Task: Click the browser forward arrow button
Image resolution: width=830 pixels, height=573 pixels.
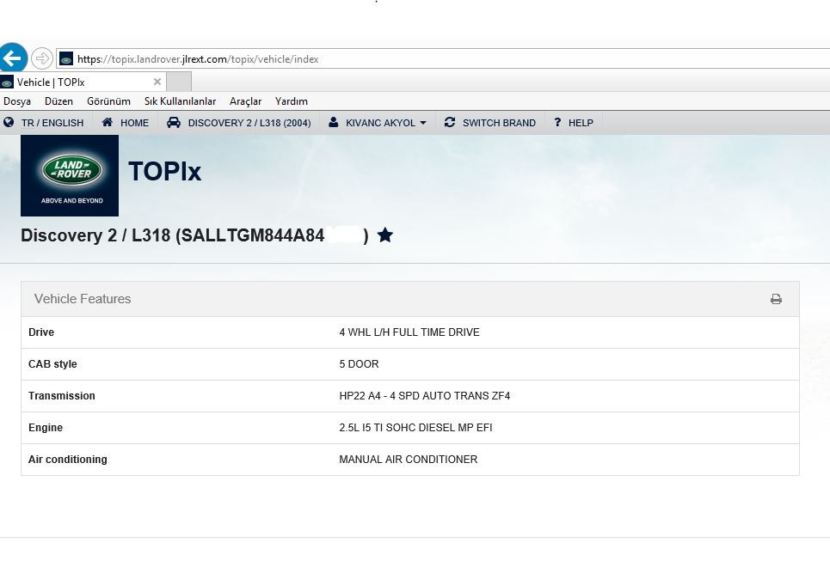Action: click(41, 58)
